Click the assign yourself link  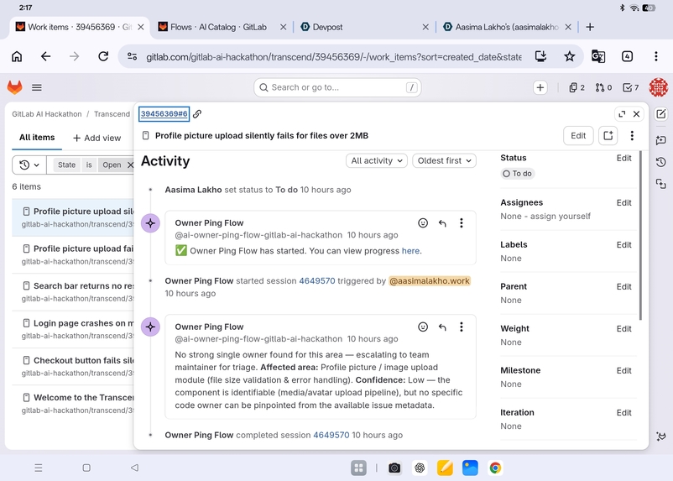pyautogui.click(x=560, y=216)
